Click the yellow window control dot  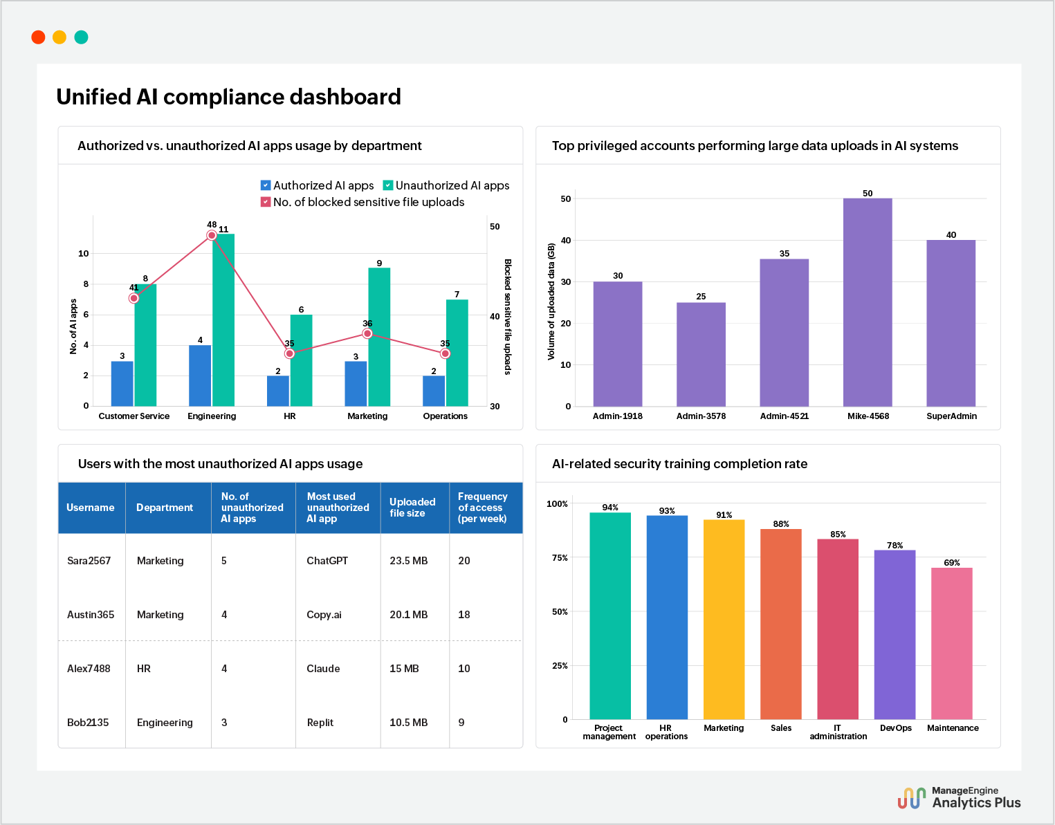pyautogui.click(x=59, y=37)
